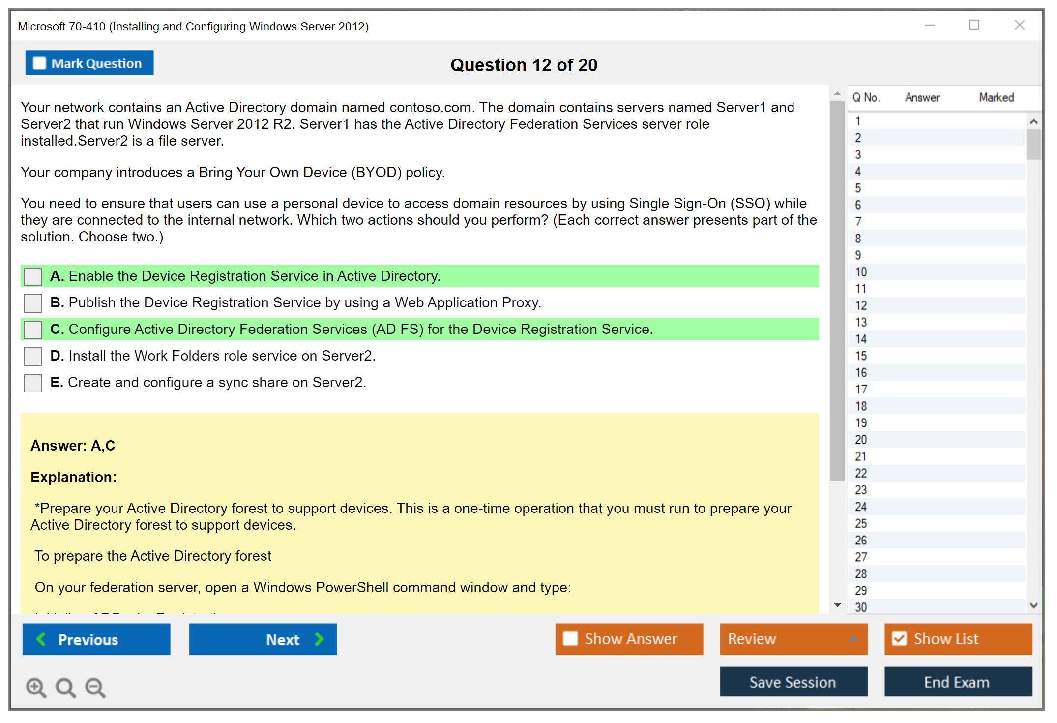Click the reset zoom magnifier icon
This screenshot has height=723, width=1057.
(65, 687)
